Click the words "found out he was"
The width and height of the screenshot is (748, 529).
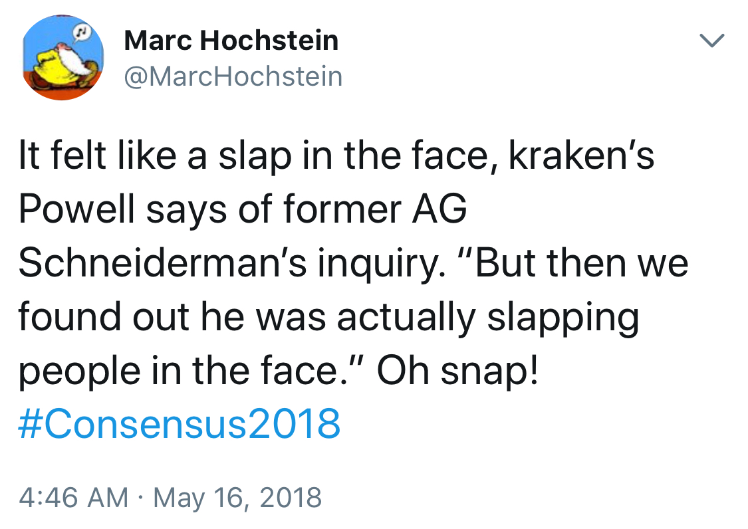coord(173,317)
